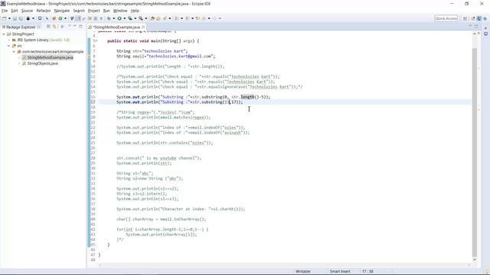
Task: Select StringMethodExample.java in Package Explorer
Action: click(50, 58)
